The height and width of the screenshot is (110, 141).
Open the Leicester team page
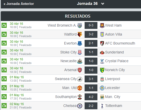(113, 88)
